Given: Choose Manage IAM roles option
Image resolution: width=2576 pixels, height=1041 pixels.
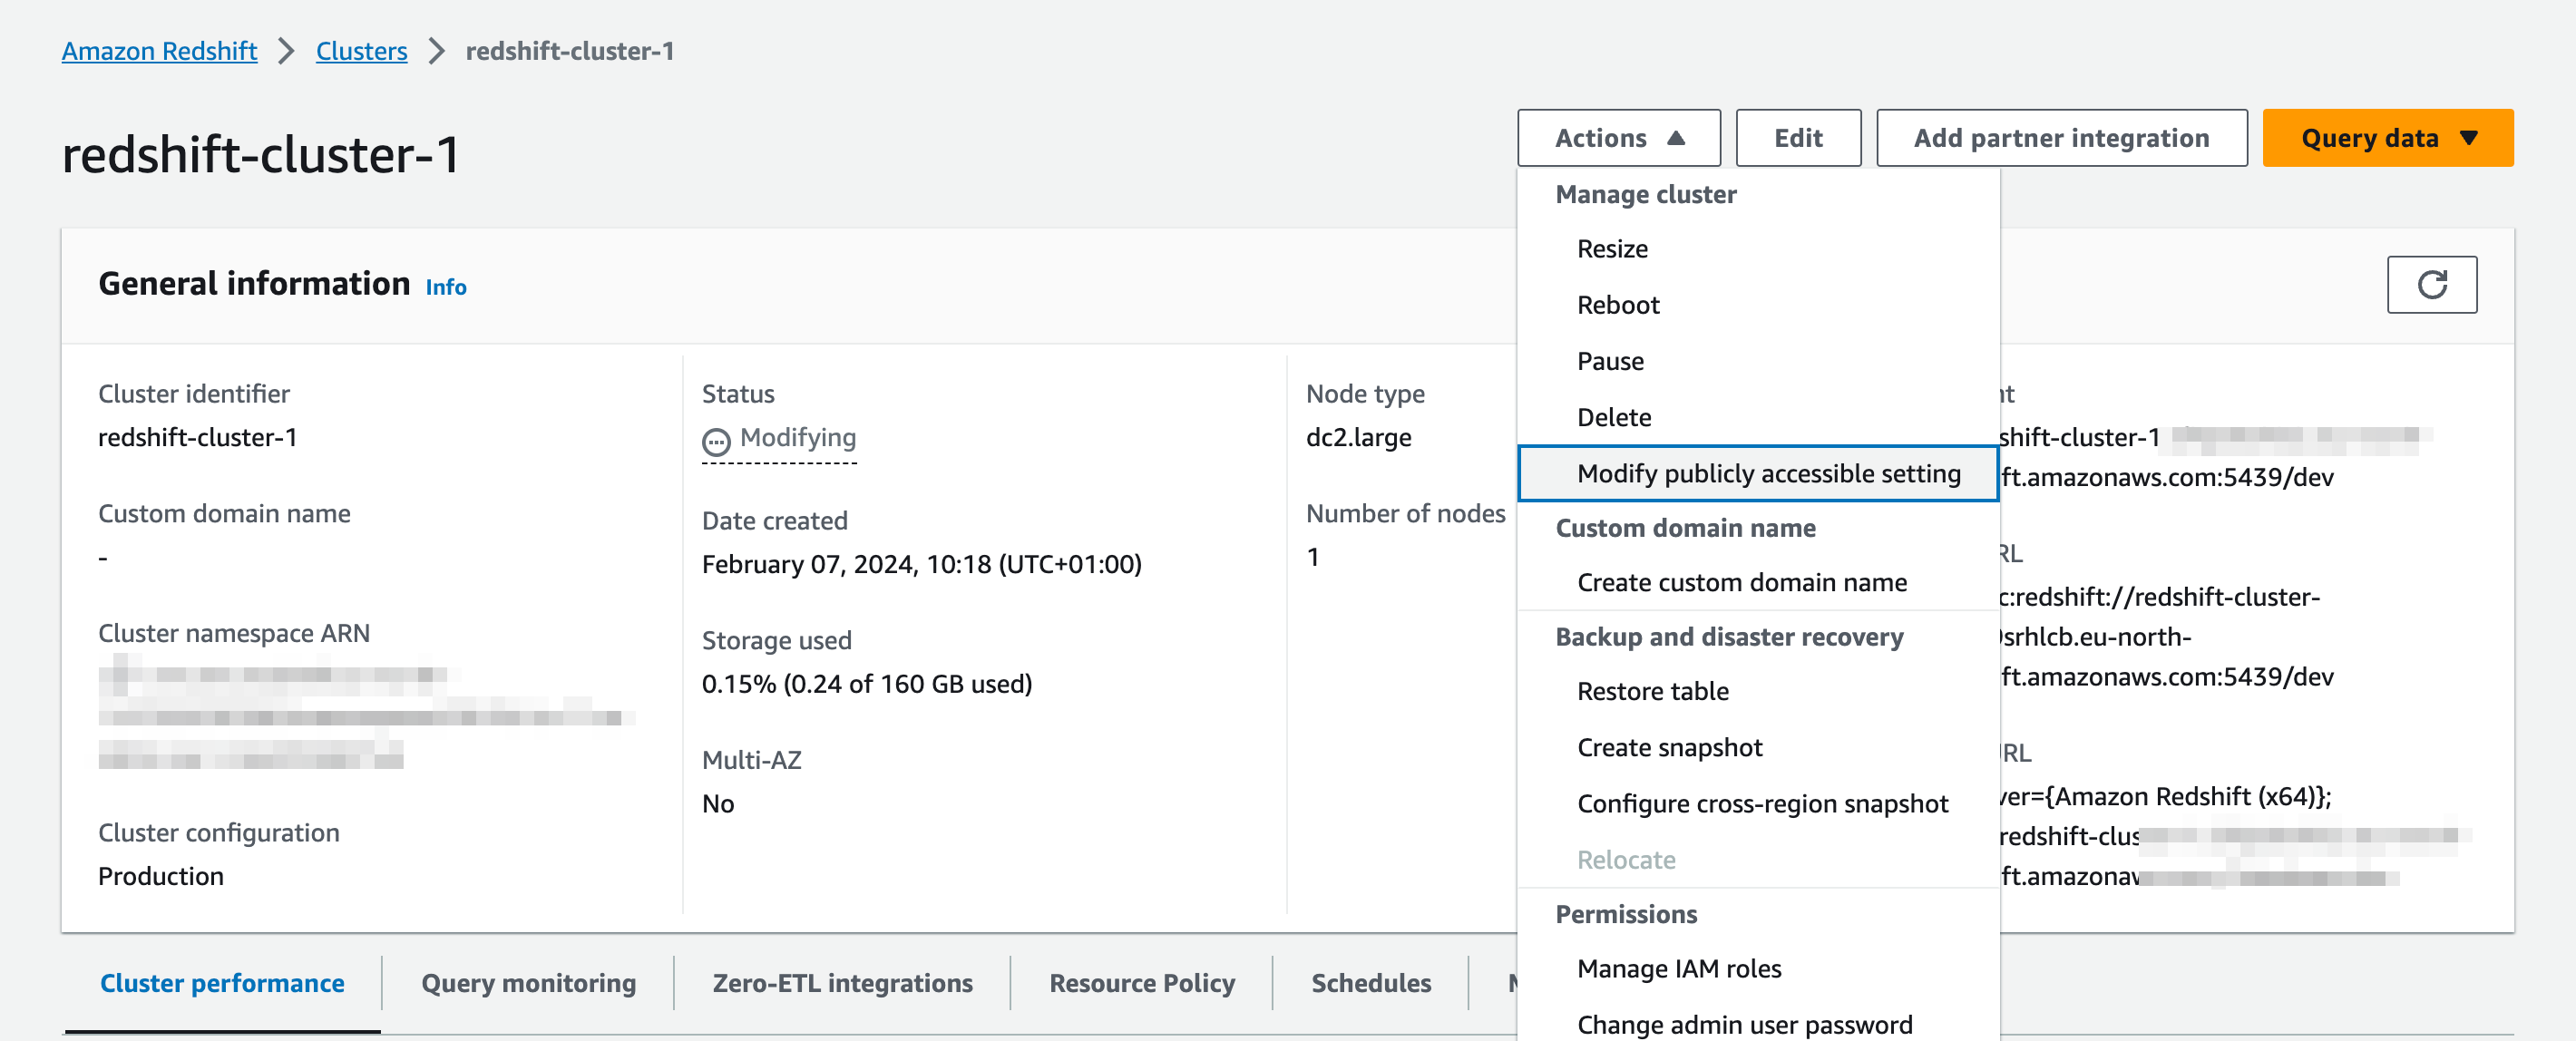Looking at the screenshot, I should coord(1757,968).
